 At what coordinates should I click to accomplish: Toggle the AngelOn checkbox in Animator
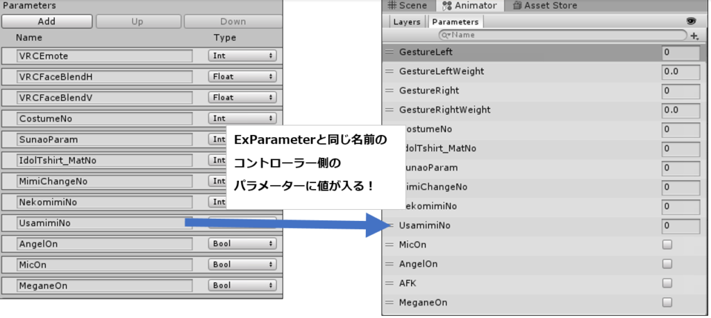click(x=667, y=264)
